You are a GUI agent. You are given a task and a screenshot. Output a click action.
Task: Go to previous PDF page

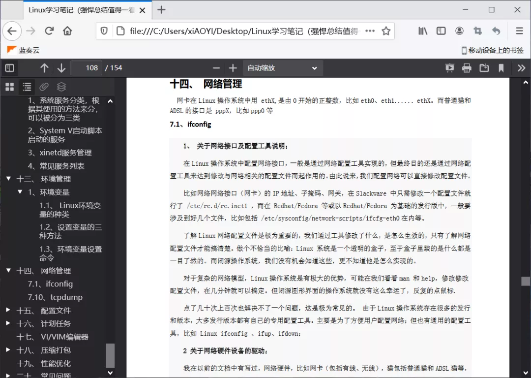pos(44,68)
